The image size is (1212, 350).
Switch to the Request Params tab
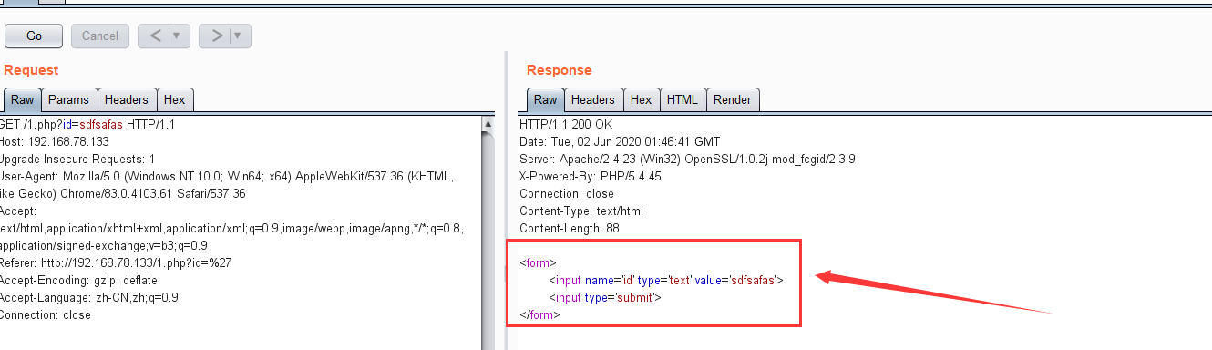point(69,99)
